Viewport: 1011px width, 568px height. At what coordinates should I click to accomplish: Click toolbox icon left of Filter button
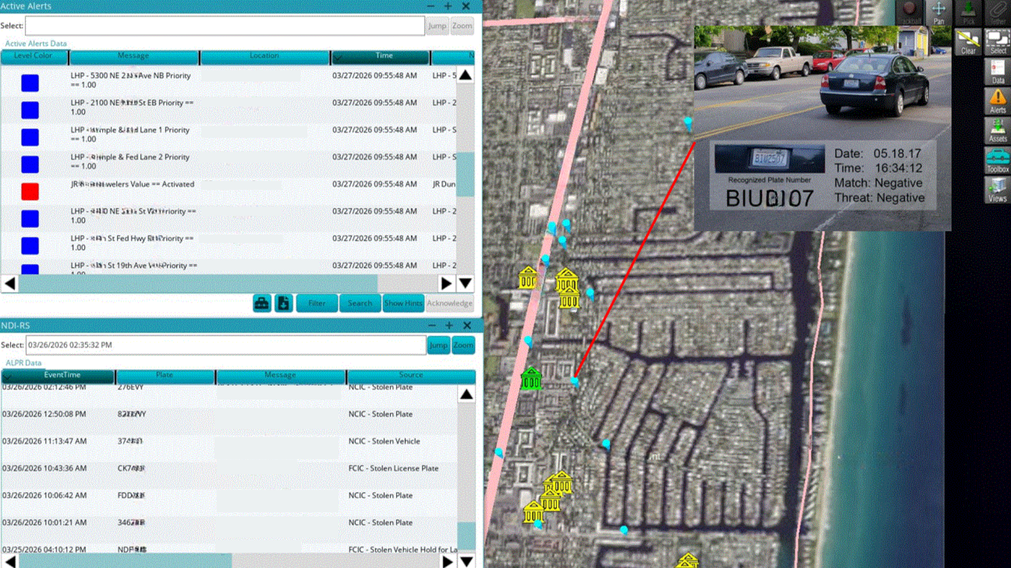tap(262, 303)
